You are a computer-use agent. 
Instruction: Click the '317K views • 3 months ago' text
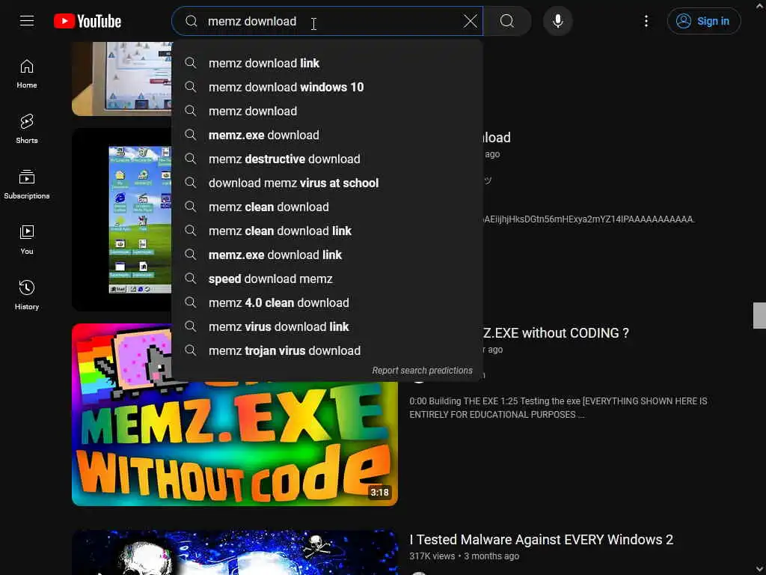coord(464,556)
